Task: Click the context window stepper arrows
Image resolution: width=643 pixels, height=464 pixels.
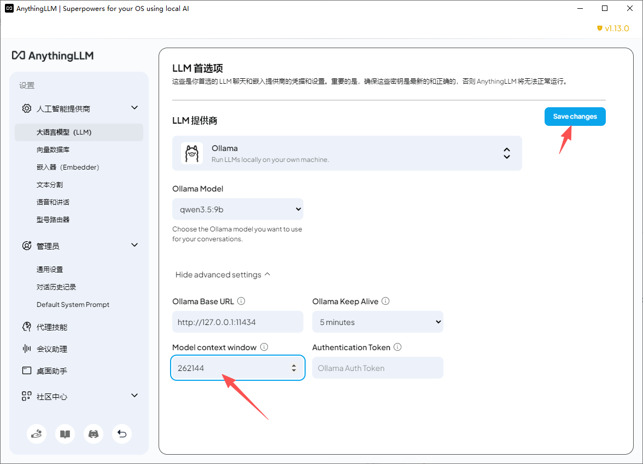Action: (294, 368)
